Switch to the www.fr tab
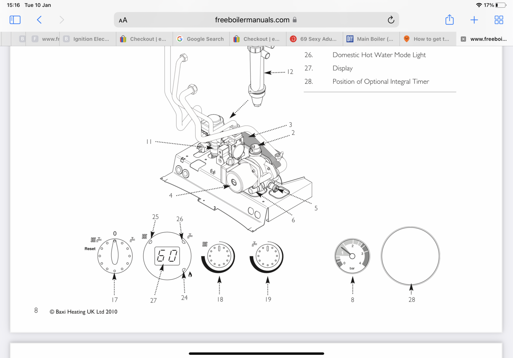Screen dimensions: 513x358 [x=46, y=39]
